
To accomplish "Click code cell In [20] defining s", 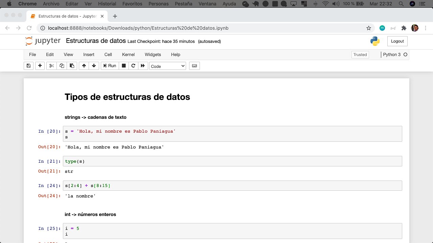I will 232,134.
